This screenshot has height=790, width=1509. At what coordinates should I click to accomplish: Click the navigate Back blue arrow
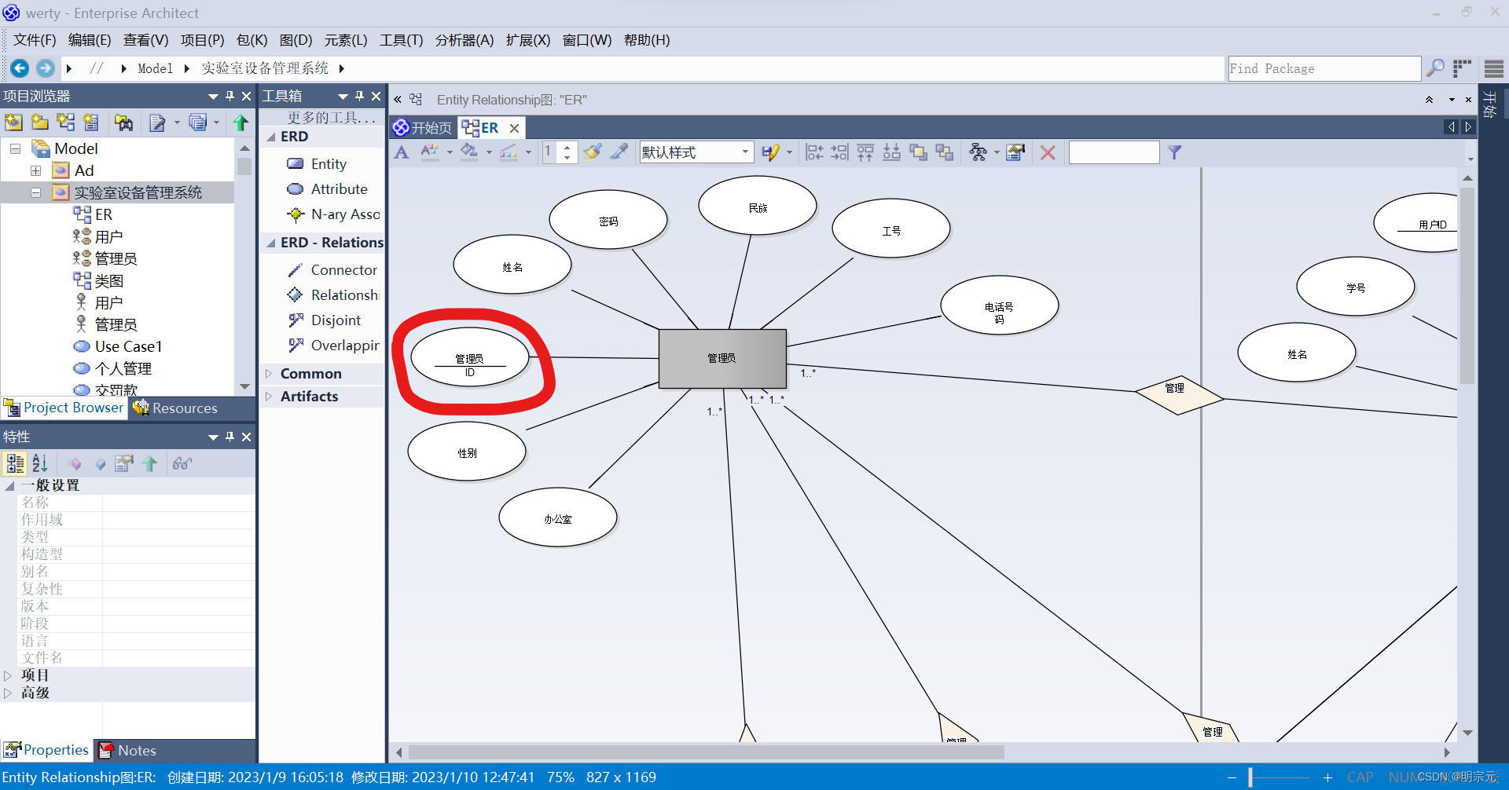(x=20, y=68)
